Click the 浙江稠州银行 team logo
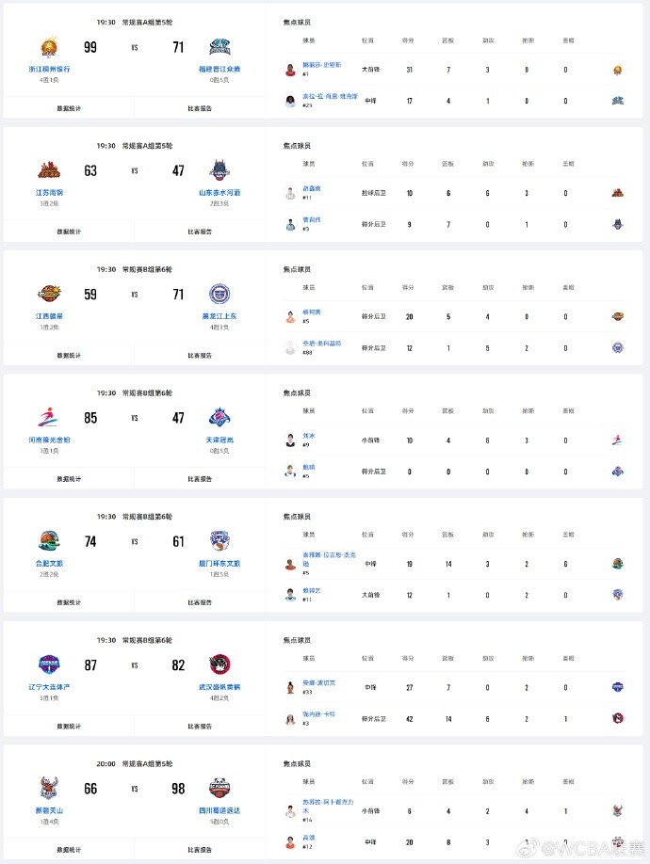The image size is (650, 864). (49, 47)
